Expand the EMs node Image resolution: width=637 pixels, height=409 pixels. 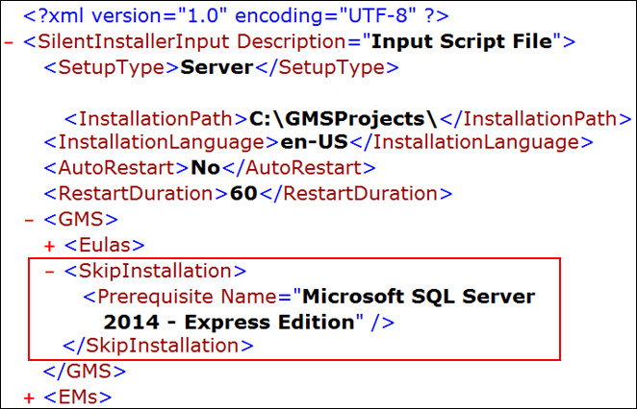[30, 396]
